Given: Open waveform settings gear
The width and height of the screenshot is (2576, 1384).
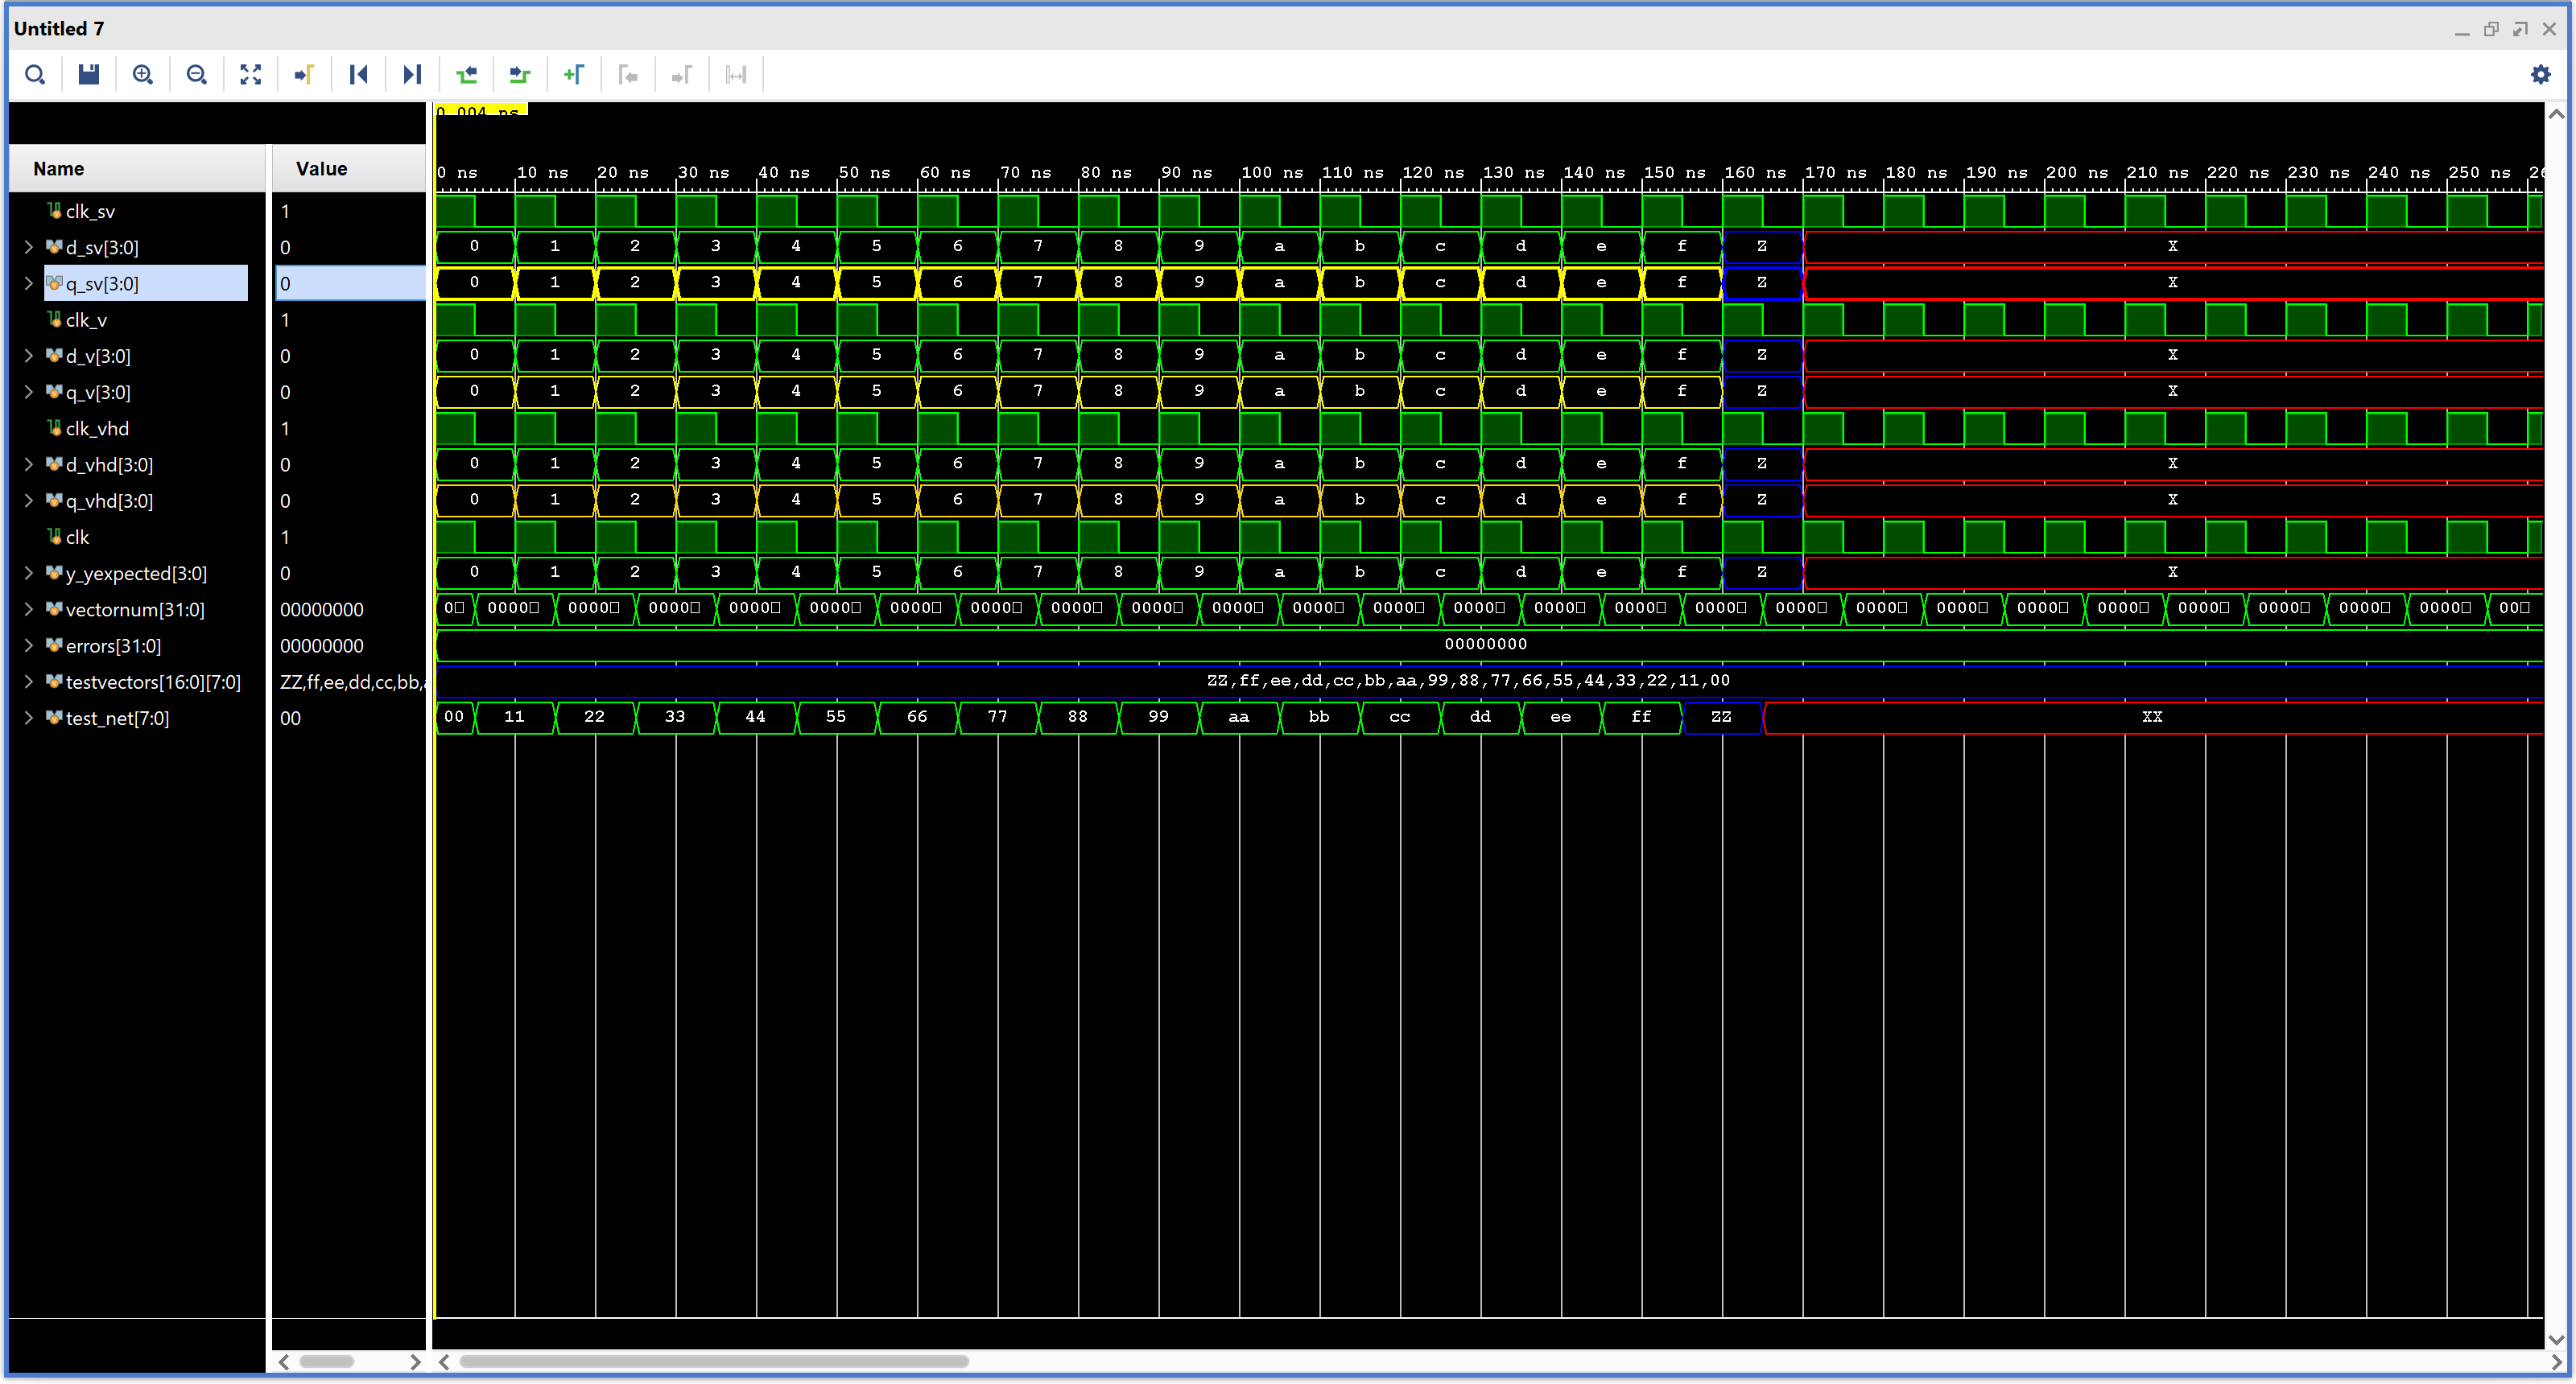Looking at the screenshot, I should pyautogui.click(x=2540, y=75).
